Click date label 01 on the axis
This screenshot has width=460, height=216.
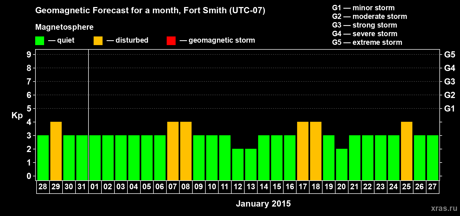click(x=95, y=187)
